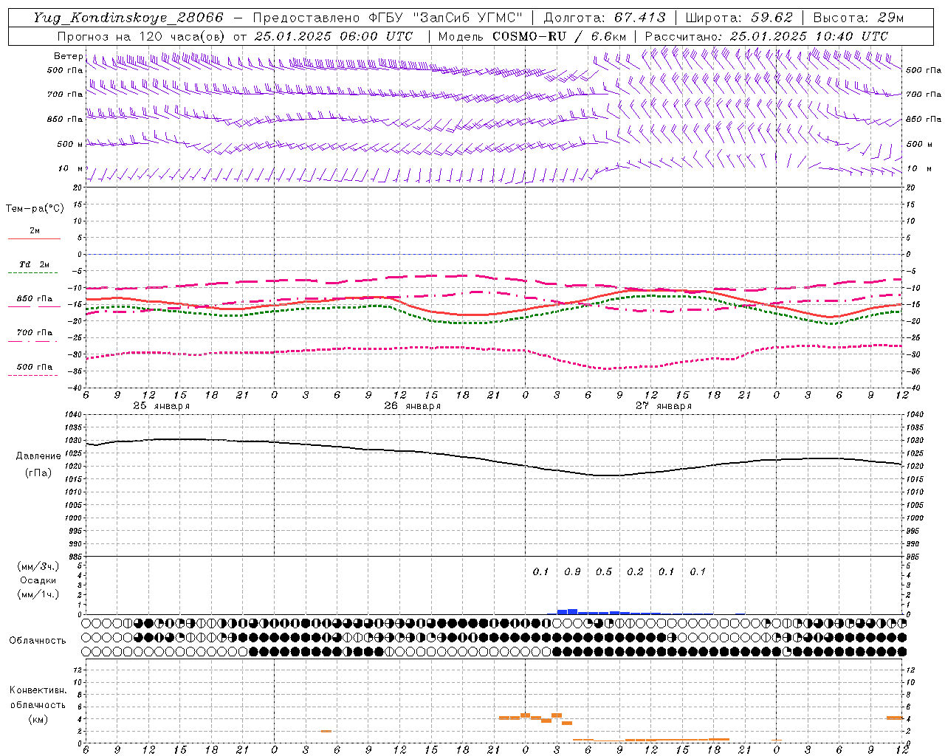Click the Долгота: 67.413 header field
Screen dimensions: 945x756
[605, 18]
